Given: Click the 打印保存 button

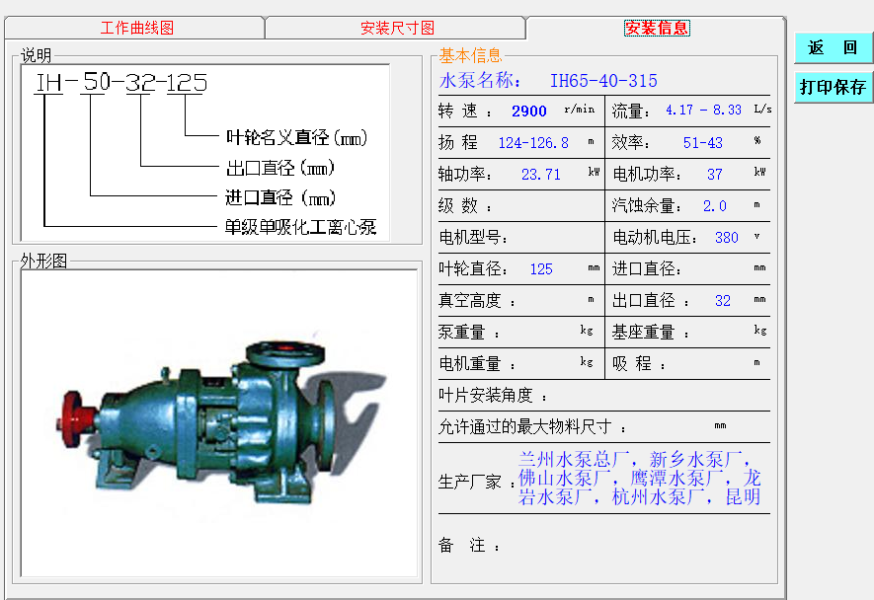Looking at the screenshot, I should (x=833, y=87).
